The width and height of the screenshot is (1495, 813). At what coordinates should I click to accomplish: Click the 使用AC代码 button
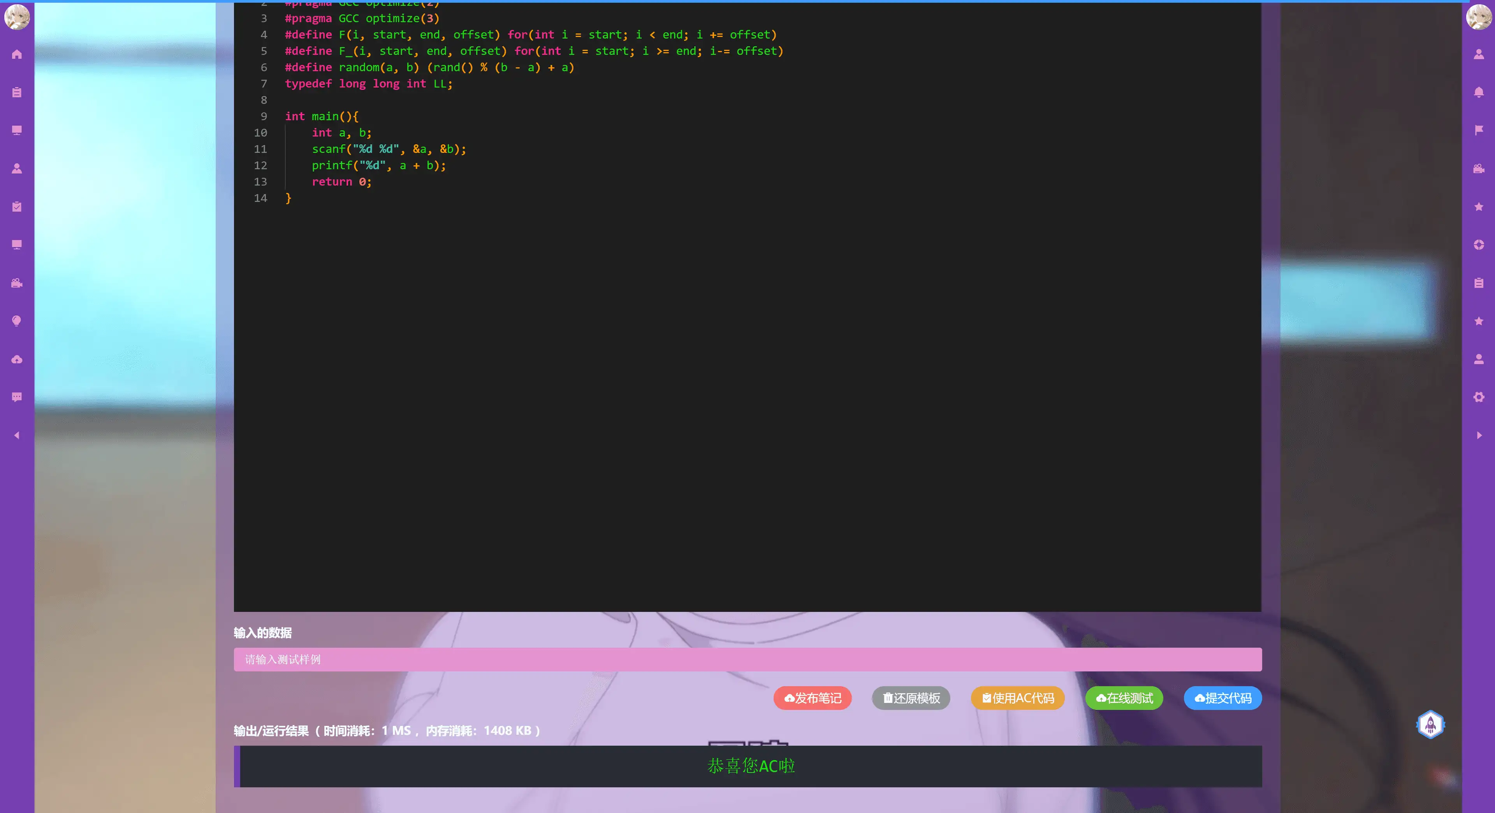1017,698
